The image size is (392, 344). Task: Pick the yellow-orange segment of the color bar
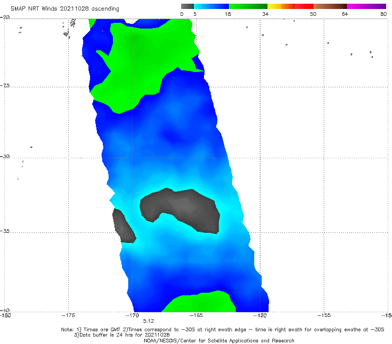[281, 6]
